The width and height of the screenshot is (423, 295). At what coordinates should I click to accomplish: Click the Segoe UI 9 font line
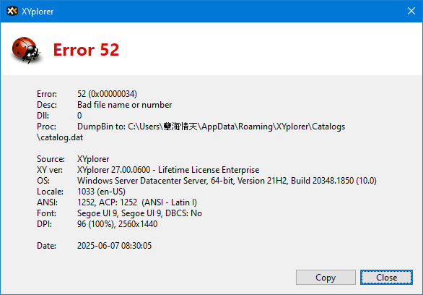139,213
